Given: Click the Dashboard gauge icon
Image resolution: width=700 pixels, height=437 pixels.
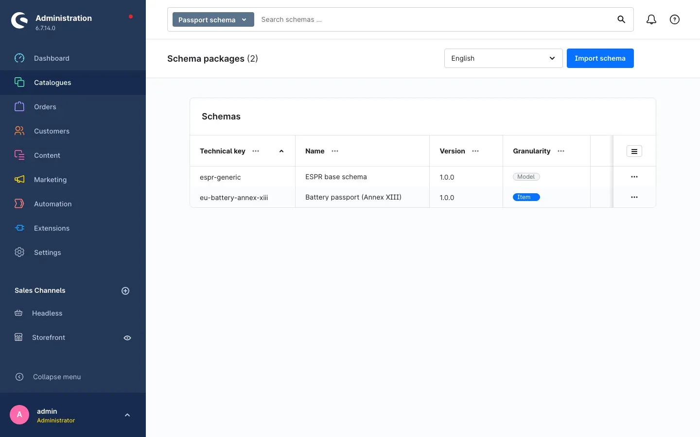Looking at the screenshot, I should tap(19, 58).
